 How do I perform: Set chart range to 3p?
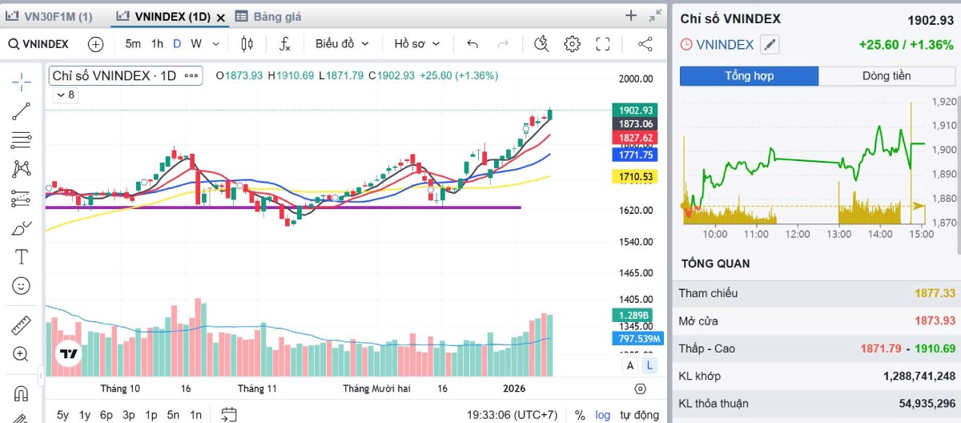[x=129, y=415]
